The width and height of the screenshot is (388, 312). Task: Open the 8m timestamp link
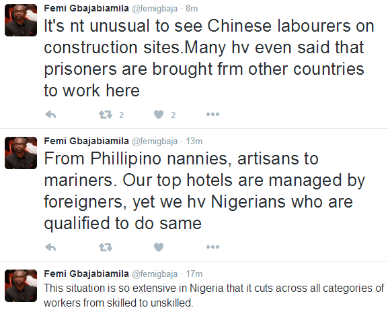pyautogui.click(x=192, y=9)
